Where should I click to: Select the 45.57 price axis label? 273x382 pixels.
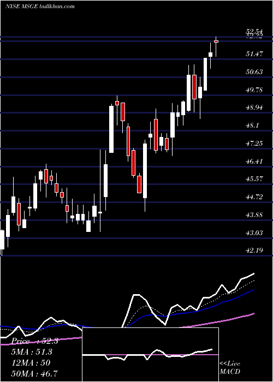coord(254,180)
